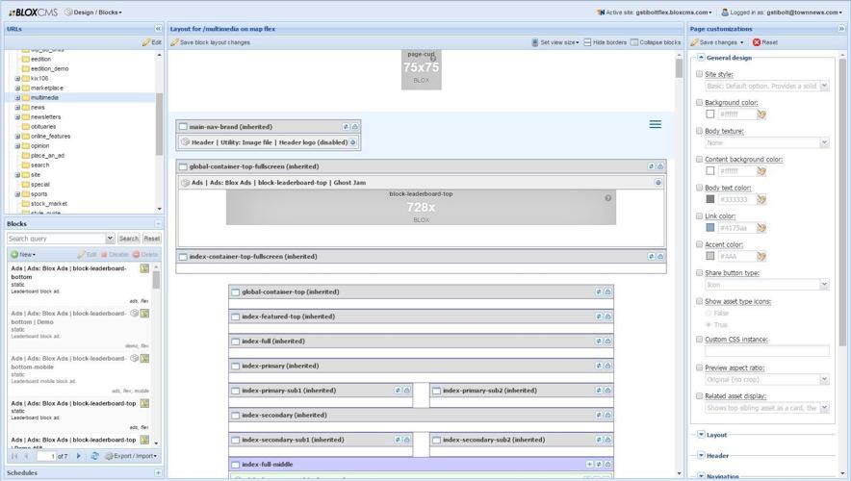Click the help icon on block-leaderboard-top ad
The width and height of the screenshot is (851, 481).
coord(607,198)
